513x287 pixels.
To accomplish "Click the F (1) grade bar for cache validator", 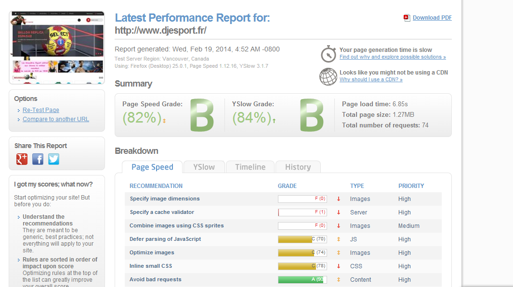I will (303, 212).
